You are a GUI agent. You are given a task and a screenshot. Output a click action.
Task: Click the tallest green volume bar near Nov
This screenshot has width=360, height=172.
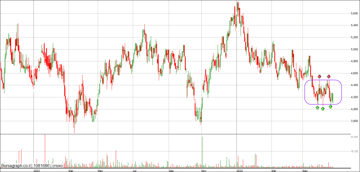click(202, 152)
